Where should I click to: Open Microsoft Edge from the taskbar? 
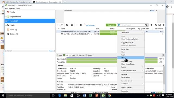pyautogui.click(x=60, y=96)
